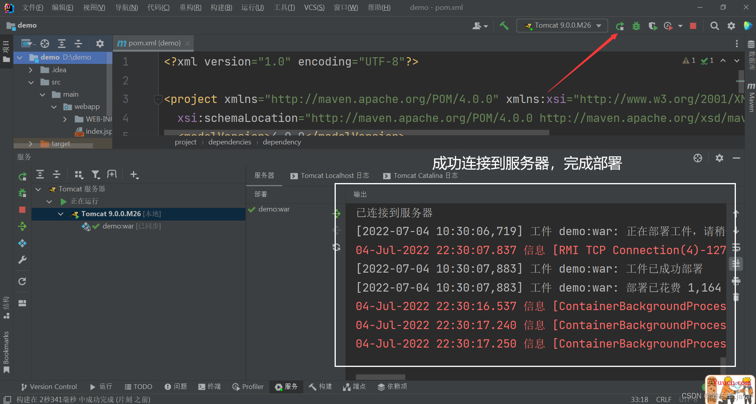This screenshot has height=404, width=756.
Task: Toggle soft-wrap in output console
Action: (x=736, y=247)
